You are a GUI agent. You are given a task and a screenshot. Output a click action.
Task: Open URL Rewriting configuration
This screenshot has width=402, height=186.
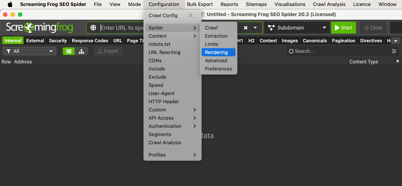(172, 52)
